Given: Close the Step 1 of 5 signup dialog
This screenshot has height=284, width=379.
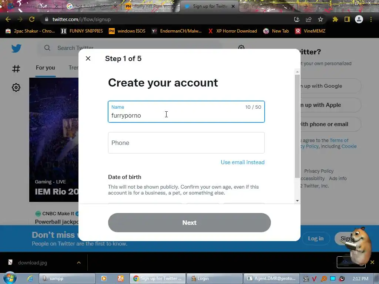Looking at the screenshot, I should point(88,58).
